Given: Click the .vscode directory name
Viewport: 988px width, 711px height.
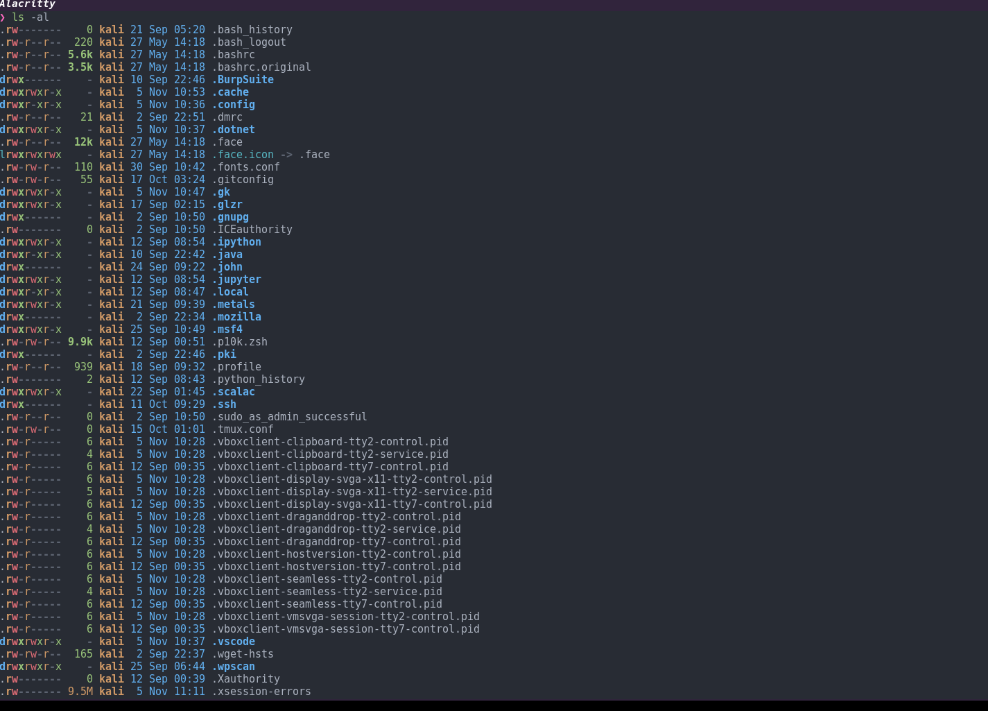Looking at the screenshot, I should [x=234, y=642].
